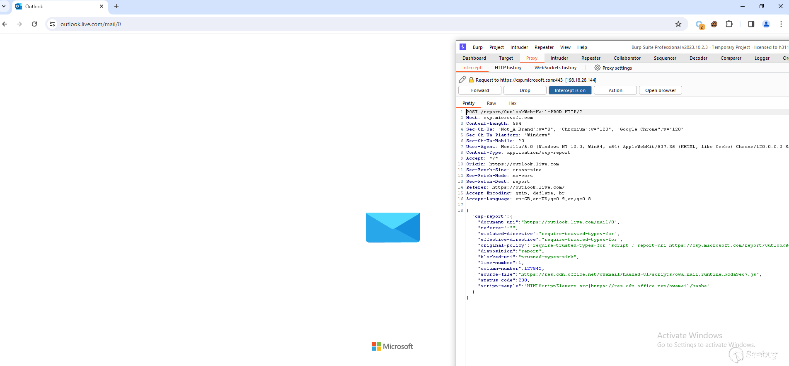Drop the intercepted request

tap(525, 90)
